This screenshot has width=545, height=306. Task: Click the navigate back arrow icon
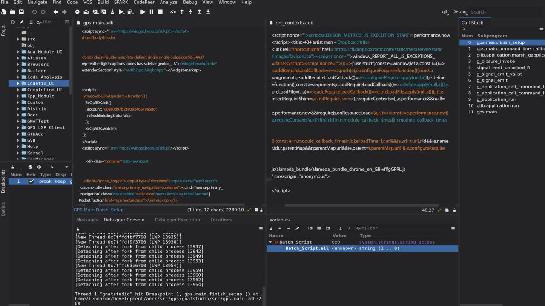click(56, 12)
